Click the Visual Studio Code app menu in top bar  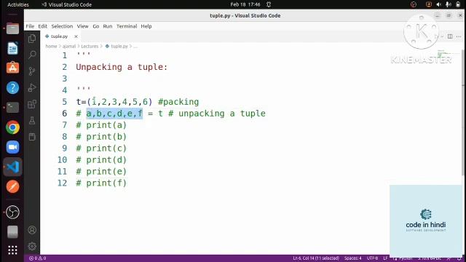pos(66,4)
